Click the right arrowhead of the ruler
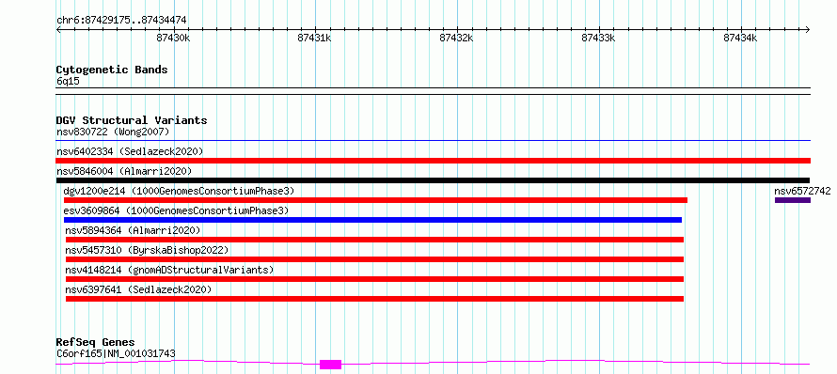 coord(808,29)
